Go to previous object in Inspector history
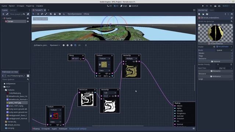The height and width of the screenshot is (132, 235). click(x=225, y=14)
